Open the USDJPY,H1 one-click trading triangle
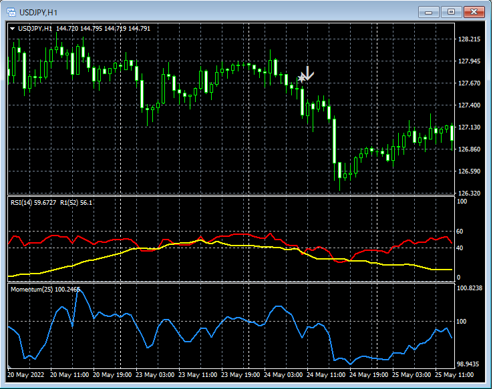This screenshot has height=389, width=493. click(x=12, y=29)
